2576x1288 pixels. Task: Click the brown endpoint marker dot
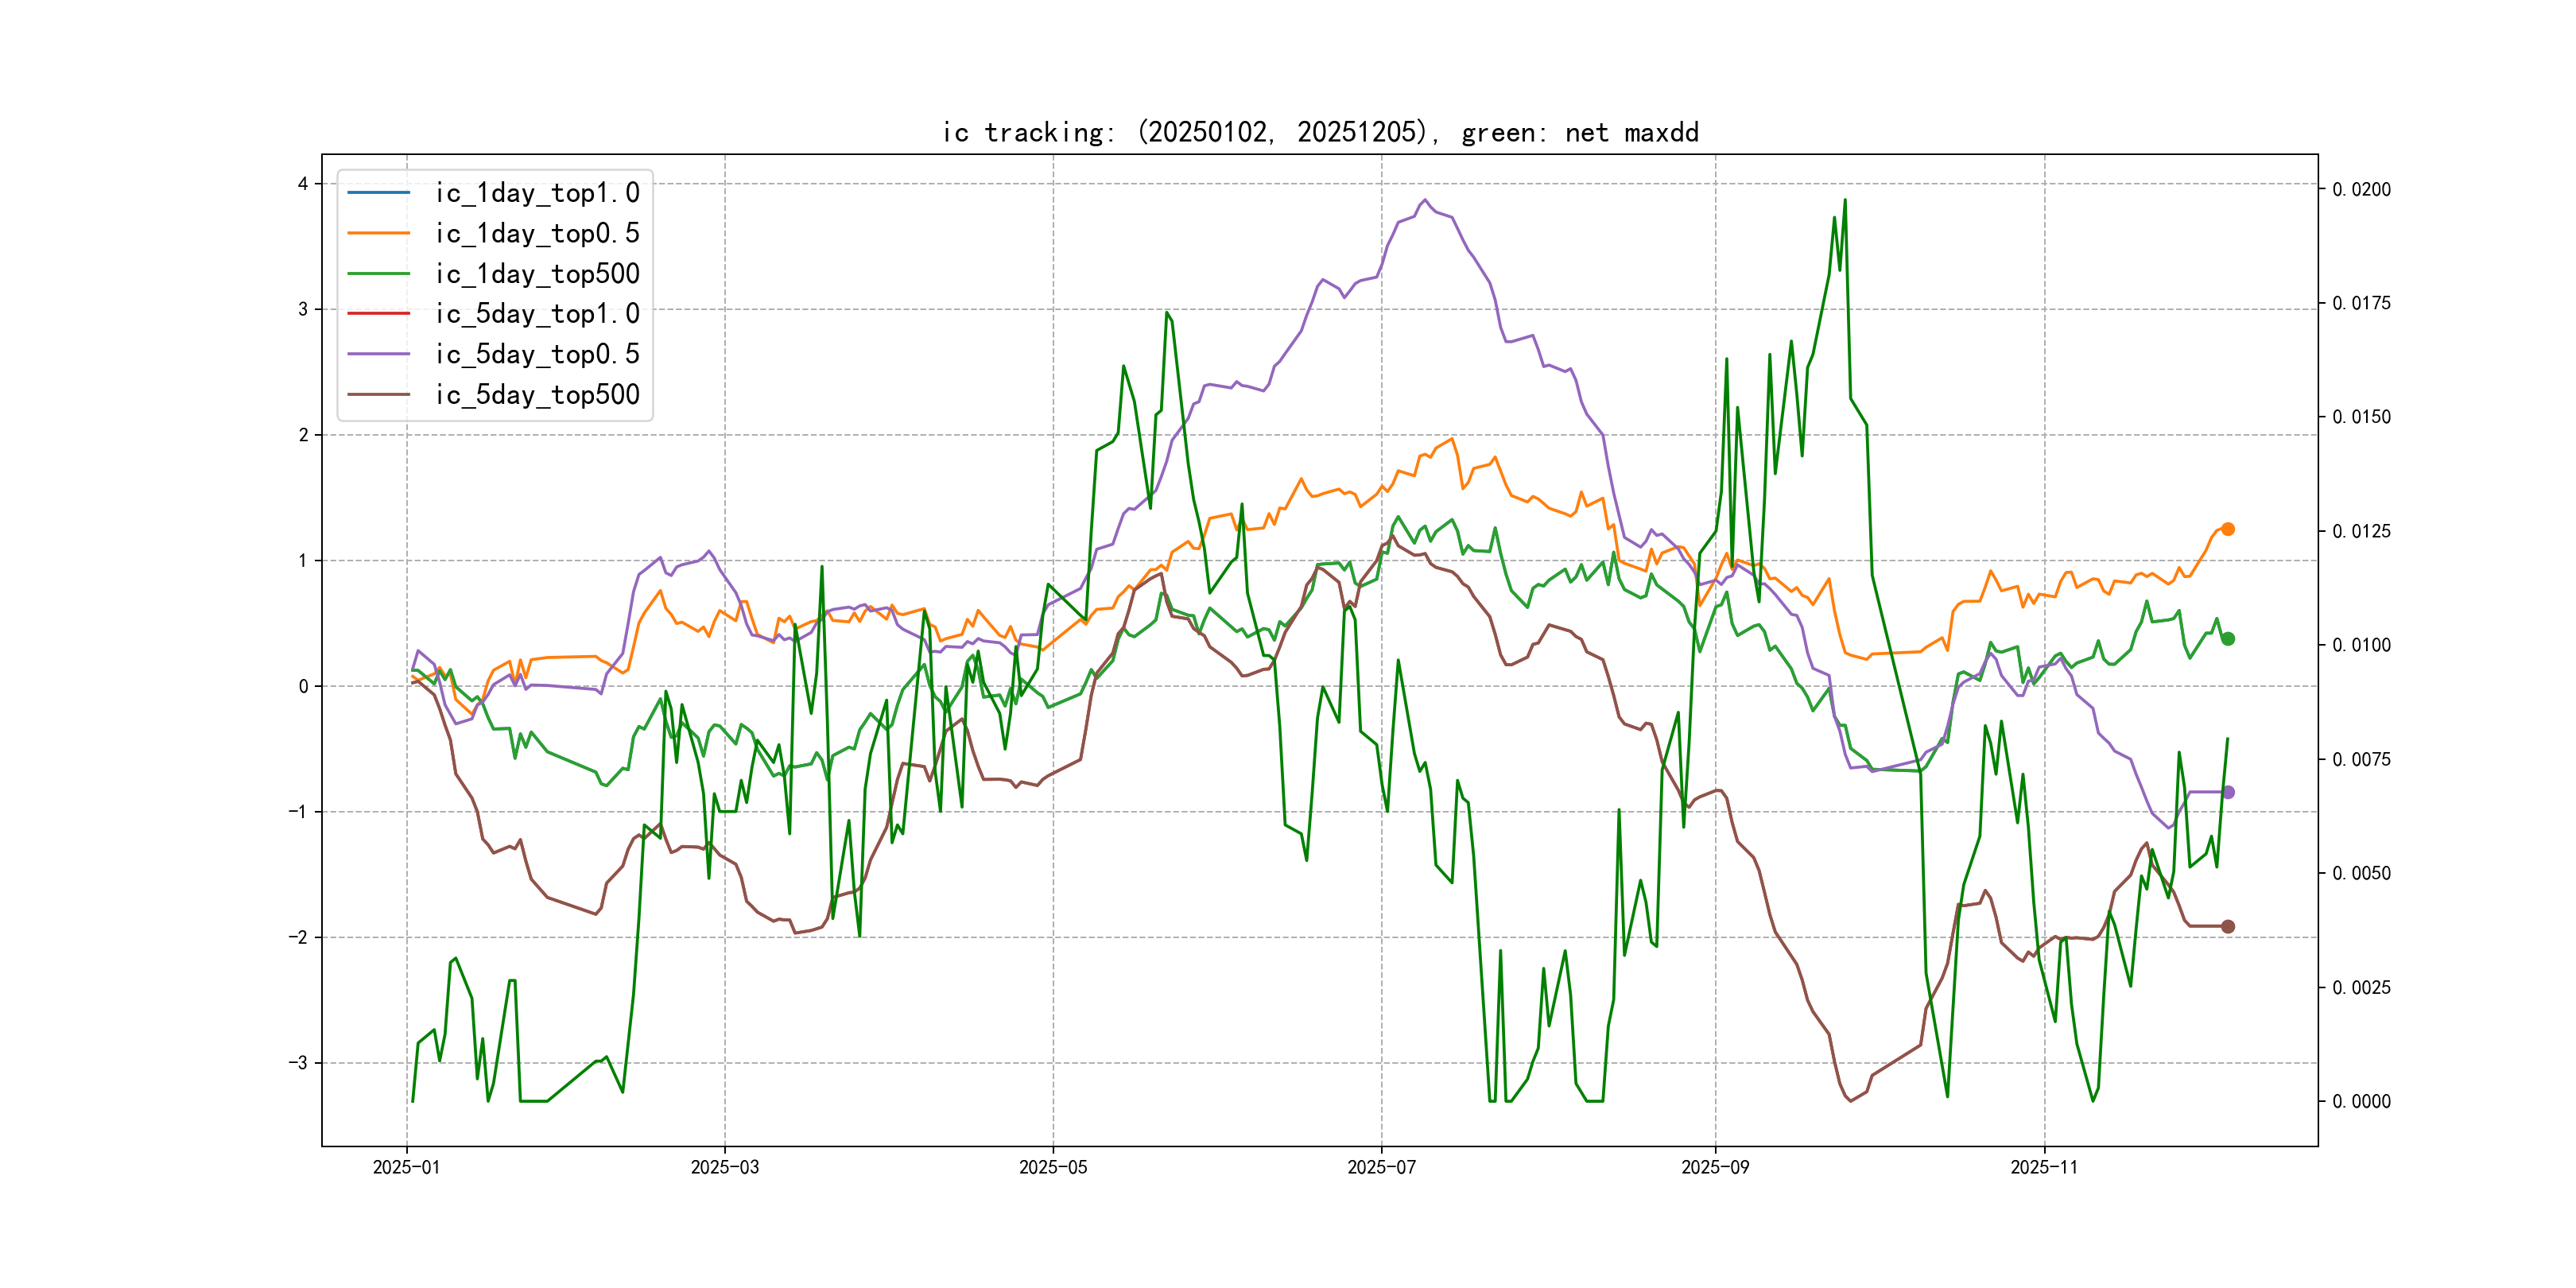click(2227, 926)
